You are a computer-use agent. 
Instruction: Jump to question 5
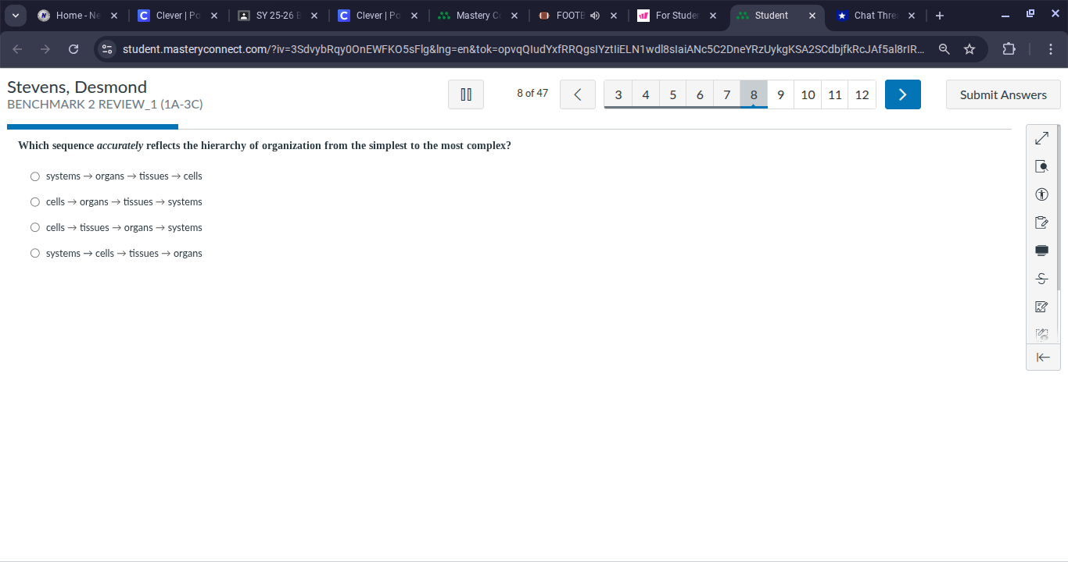click(x=672, y=94)
